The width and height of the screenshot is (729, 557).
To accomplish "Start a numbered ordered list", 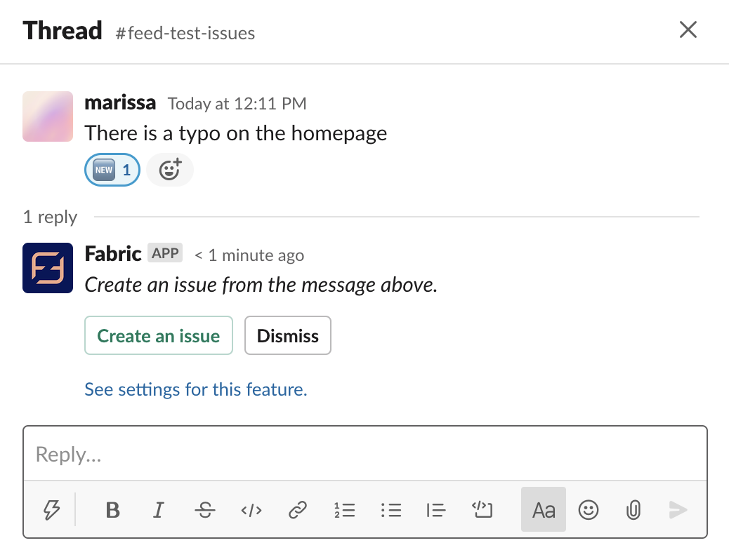I will point(345,509).
